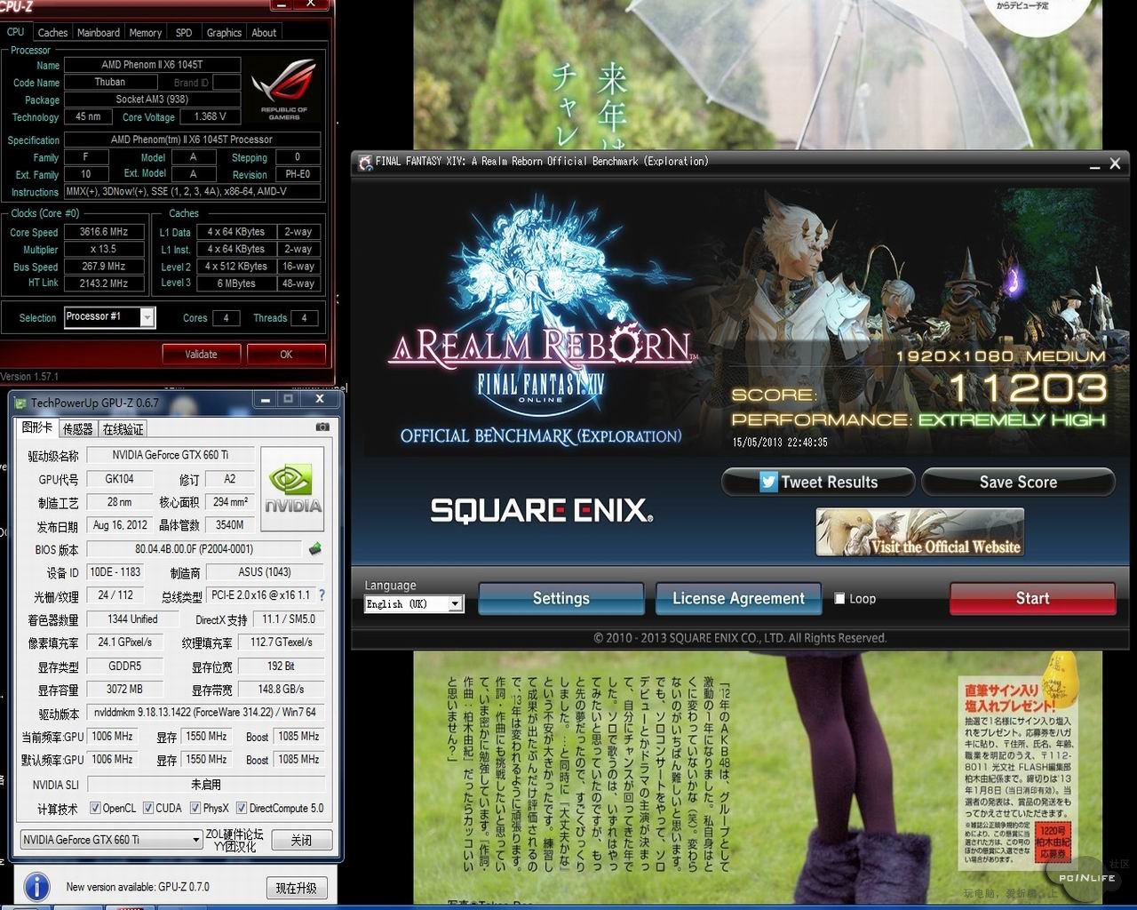Switch to CPU tab in CPU-Z

[16, 32]
